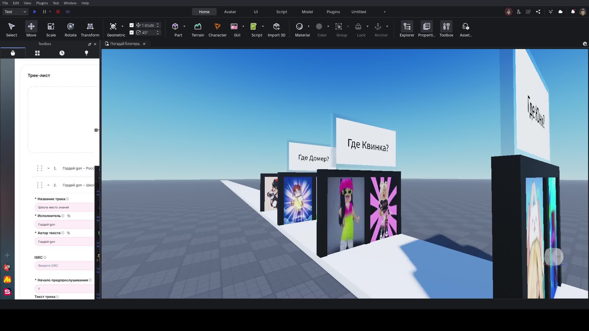Click the ISRC input field

pyautogui.click(x=64, y=266)
